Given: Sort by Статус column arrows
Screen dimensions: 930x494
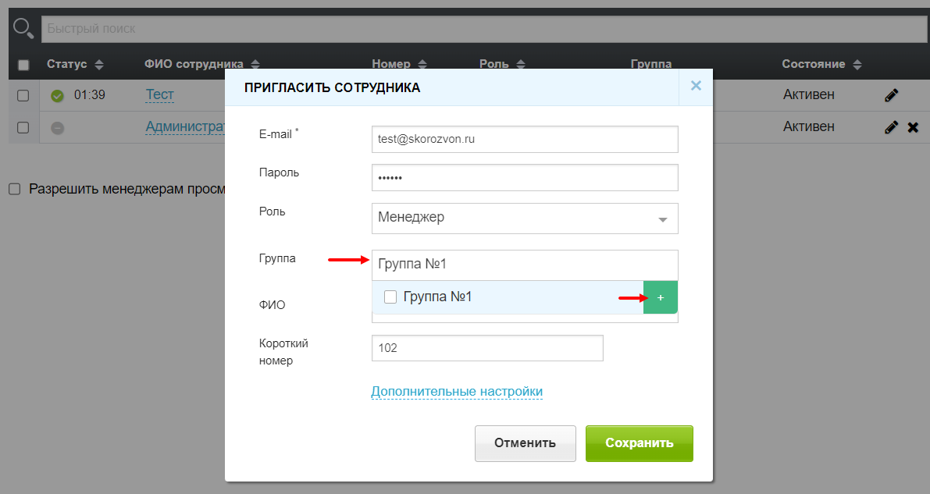Looking at the screenshot, I should pos(99,64).
